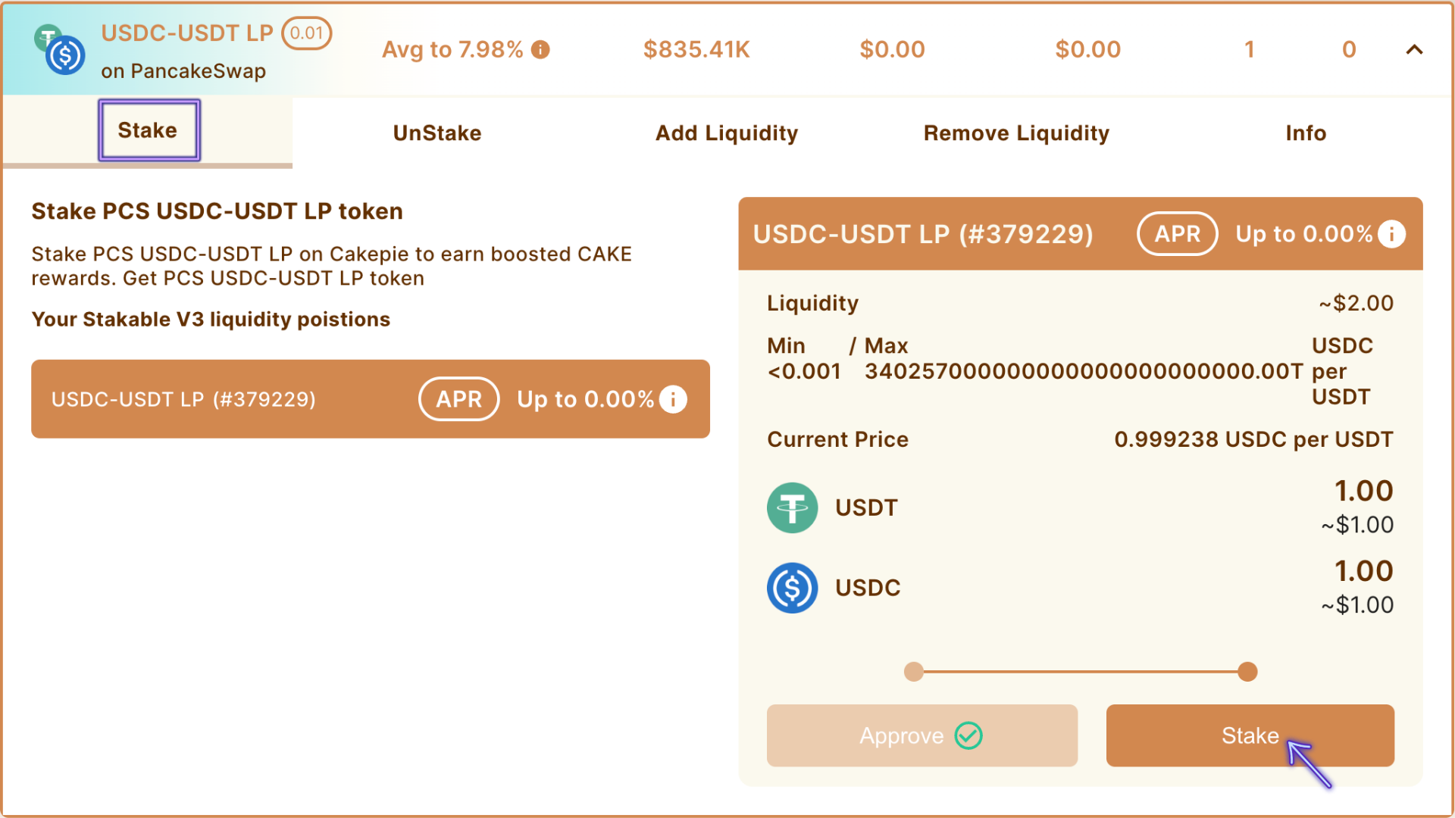Click the left handle of range slider
1455x818 pixels.
pos(914,672)
